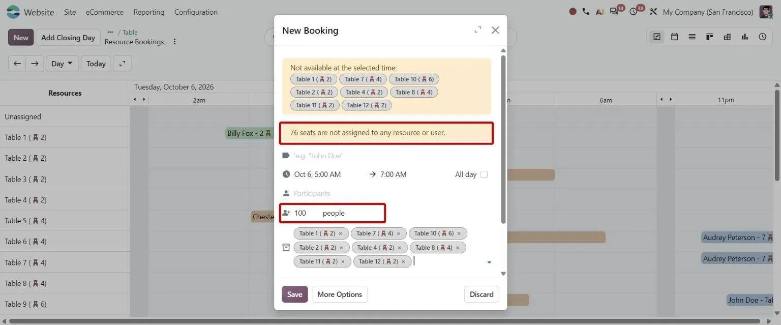This screenshot has width=781, height=325.
Task: Close the New Booking dialog
Action: click(495, 30)
